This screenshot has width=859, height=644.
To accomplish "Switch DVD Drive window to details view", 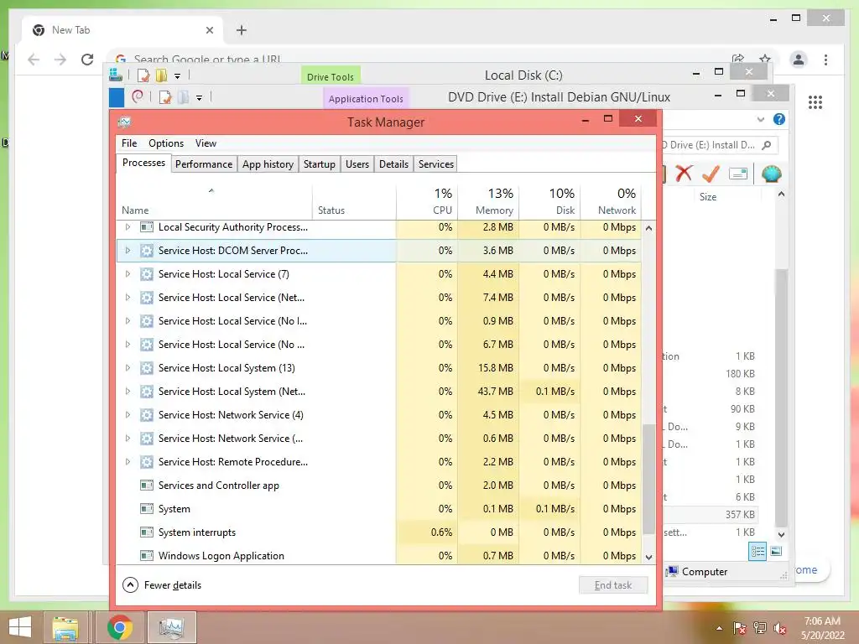I will pos(757,551).
